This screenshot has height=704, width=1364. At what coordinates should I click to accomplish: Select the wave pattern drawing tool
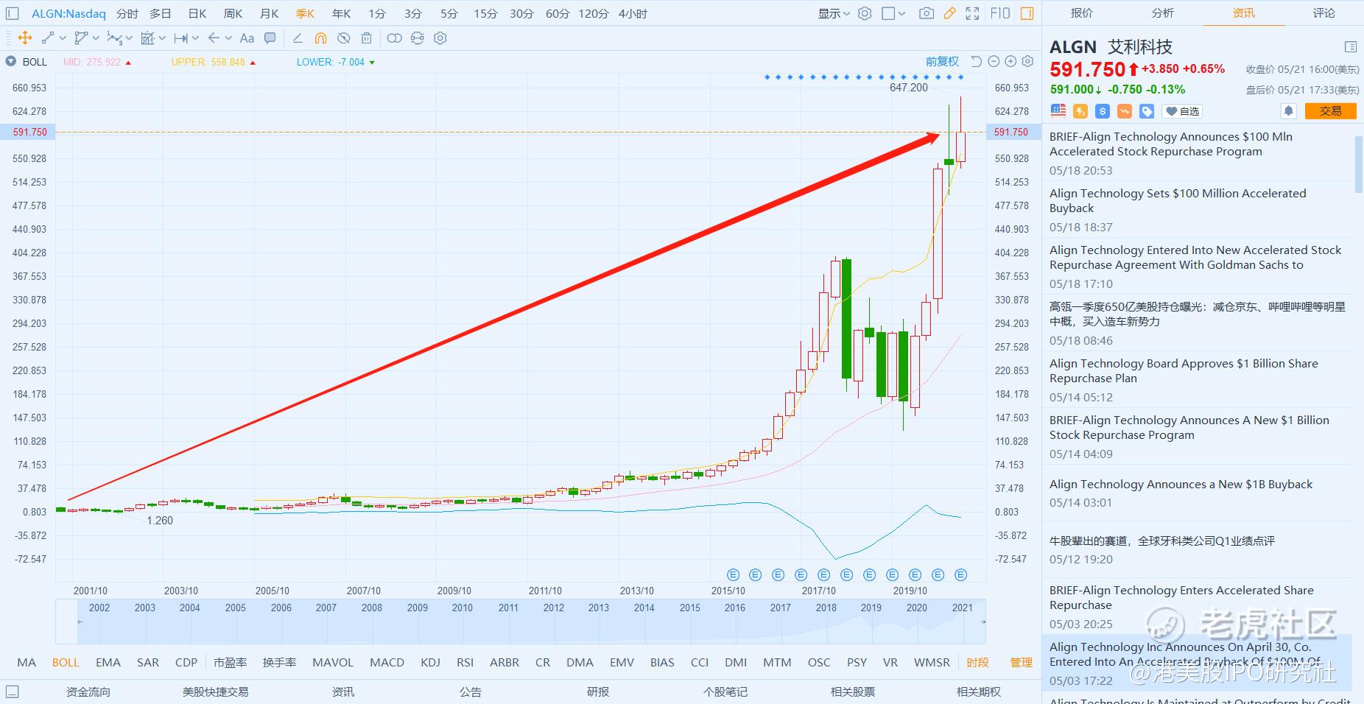[x=113, y=38]
